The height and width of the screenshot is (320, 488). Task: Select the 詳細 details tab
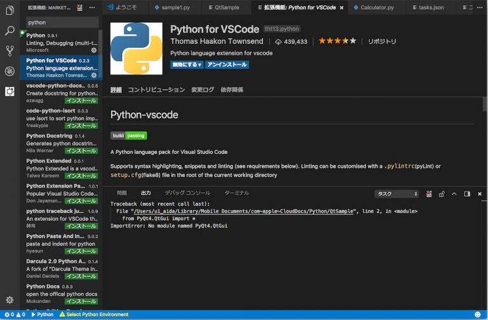(116, 90)
